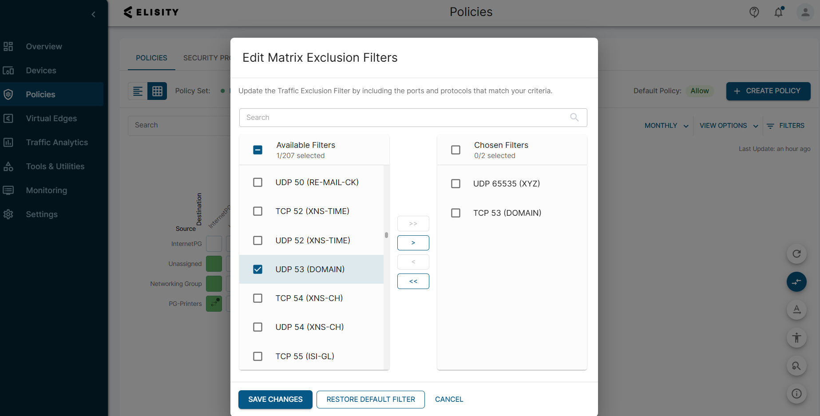The height and width of the screenshot is (416, 820).
Task: Select all Chosen Filters checkbox
Action: point(456,150)
